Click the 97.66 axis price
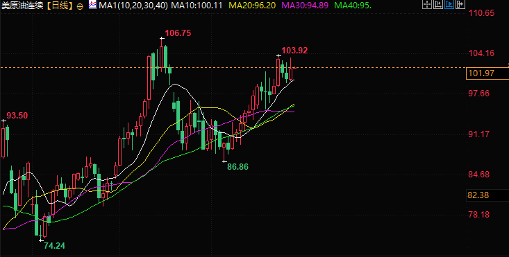This screenshot has width=509, height=257. 478,94
